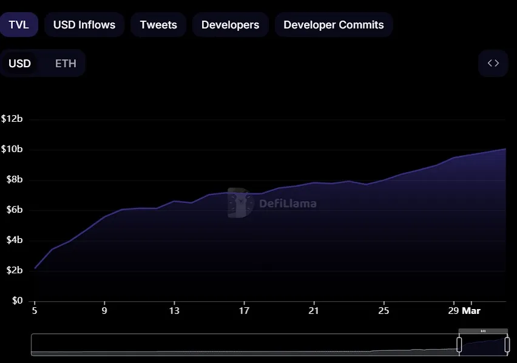The image size is (517, 363).
Task: Open the USD Inflows tab
Action: (x=84, y=25)
